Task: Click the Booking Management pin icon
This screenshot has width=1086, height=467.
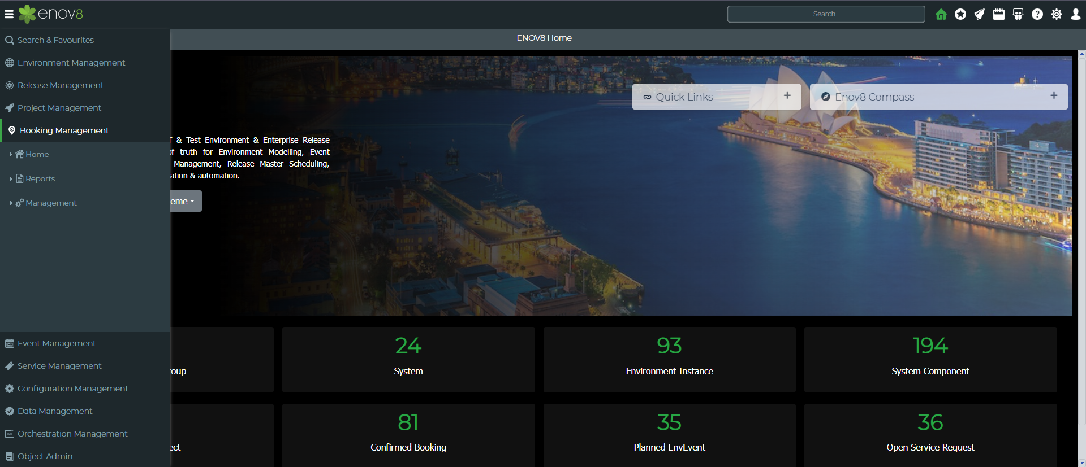Action: 12,130
